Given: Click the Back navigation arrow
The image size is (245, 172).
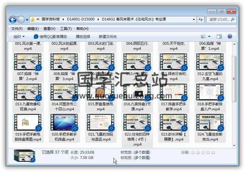Looking at the screenshot, I should tap(13, 20).
